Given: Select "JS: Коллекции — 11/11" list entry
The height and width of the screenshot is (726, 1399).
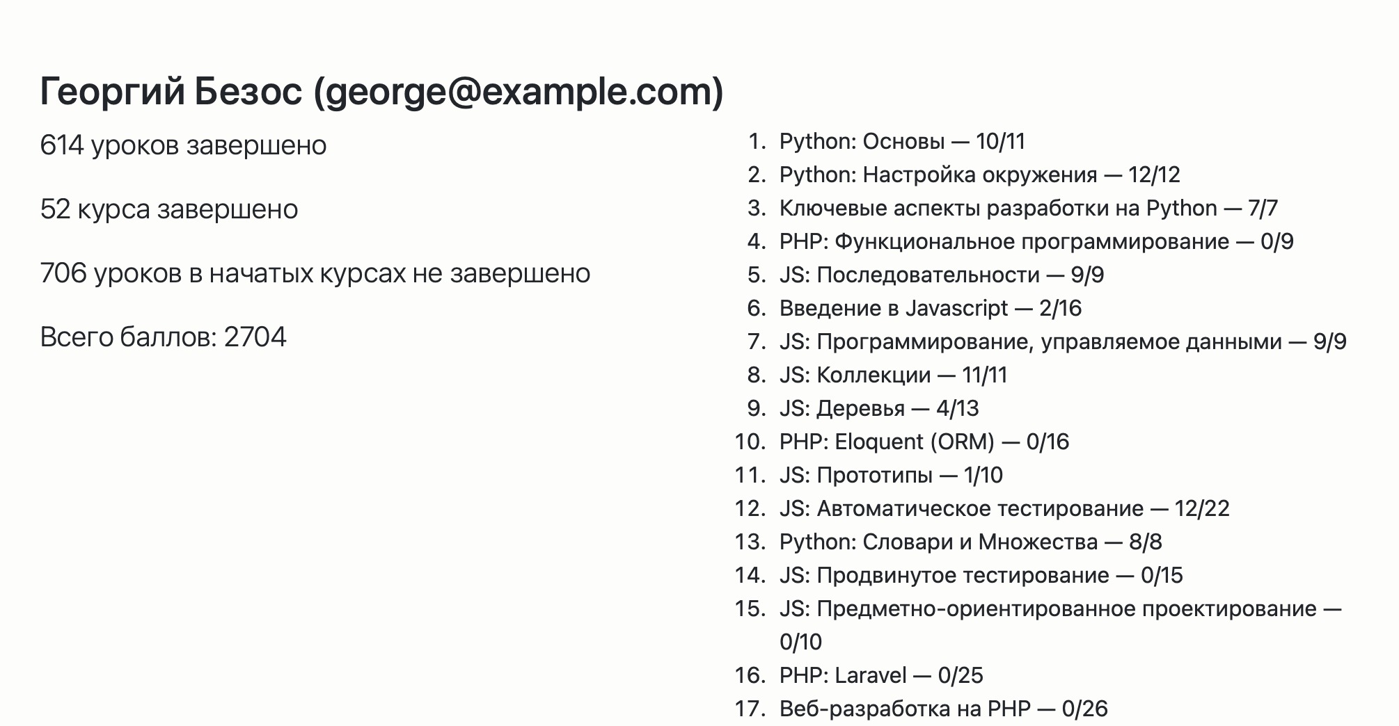Looking at the screenshot, I should tap(893, 375).
